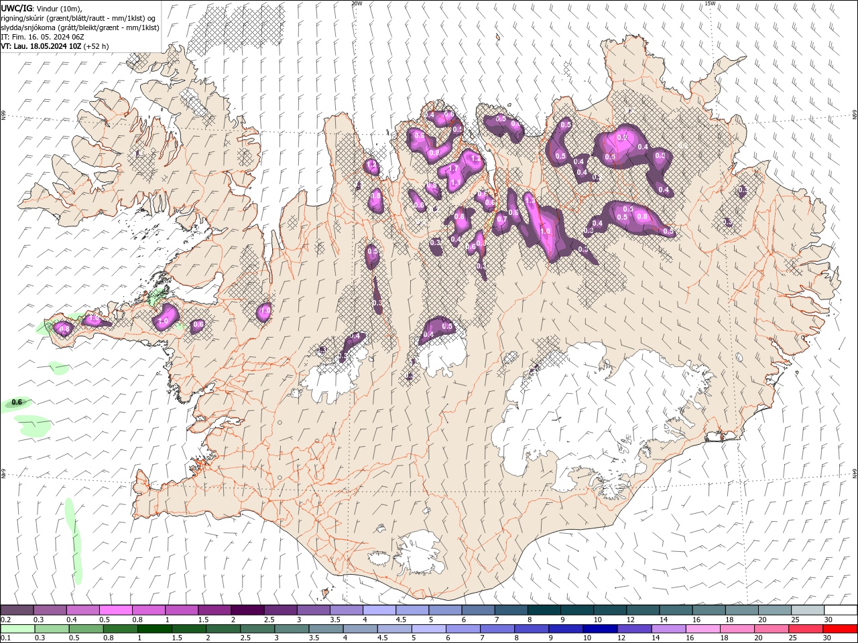Pick the 0.5 swatch in lower rain scale
Image resolution: width=858 pixels, height=643 pixels.
click(86, 629)
